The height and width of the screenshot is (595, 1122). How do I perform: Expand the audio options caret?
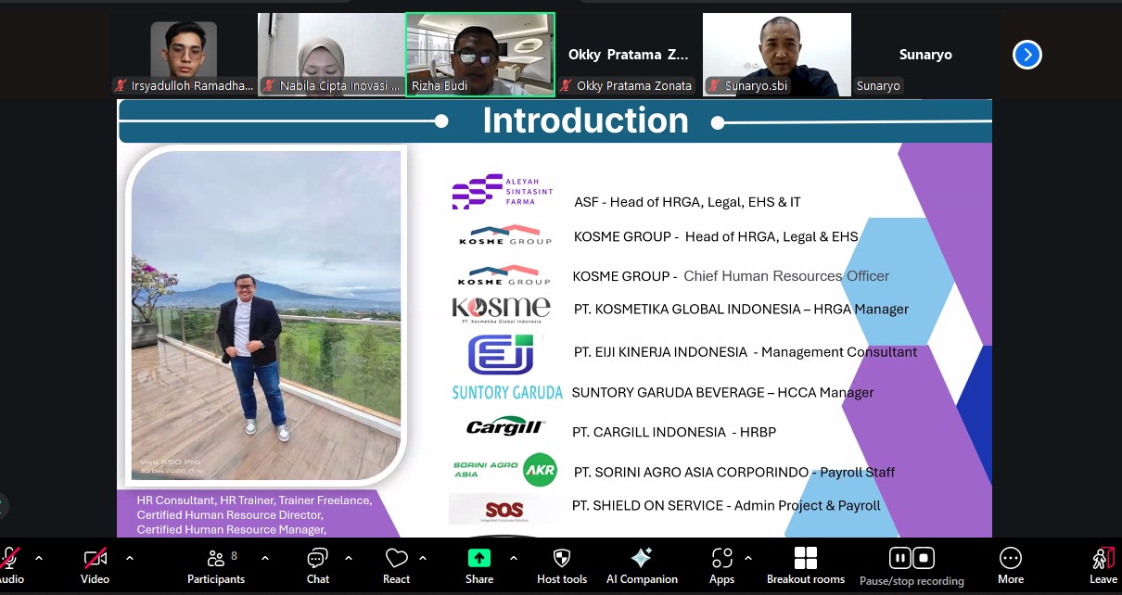pyautogui.click(x=39, y=558)
